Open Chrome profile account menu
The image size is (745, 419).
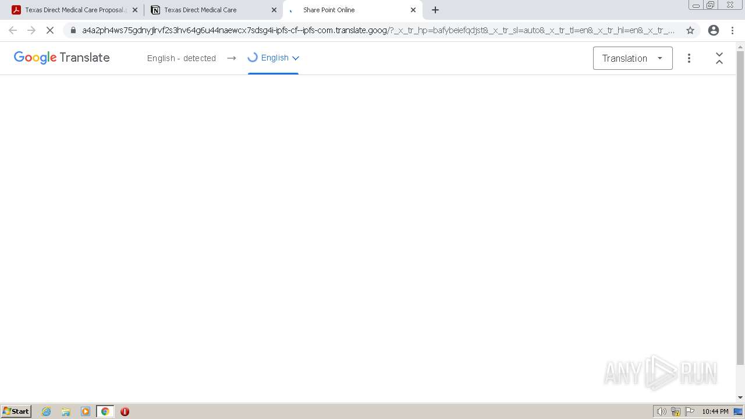tap(714, 30)
